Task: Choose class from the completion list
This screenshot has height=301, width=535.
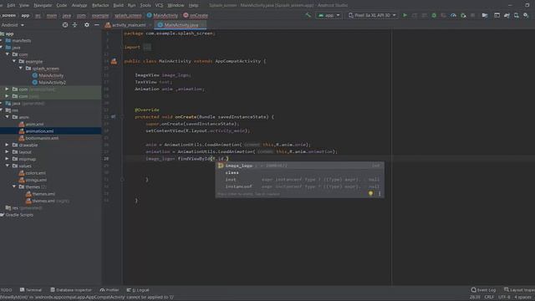Action: point(299,173)
